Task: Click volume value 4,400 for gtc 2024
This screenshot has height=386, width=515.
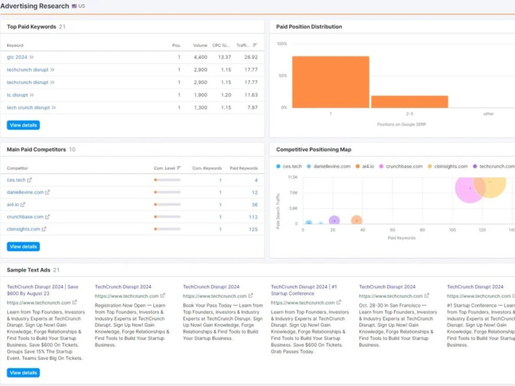Action: click(x=200, y=57)
